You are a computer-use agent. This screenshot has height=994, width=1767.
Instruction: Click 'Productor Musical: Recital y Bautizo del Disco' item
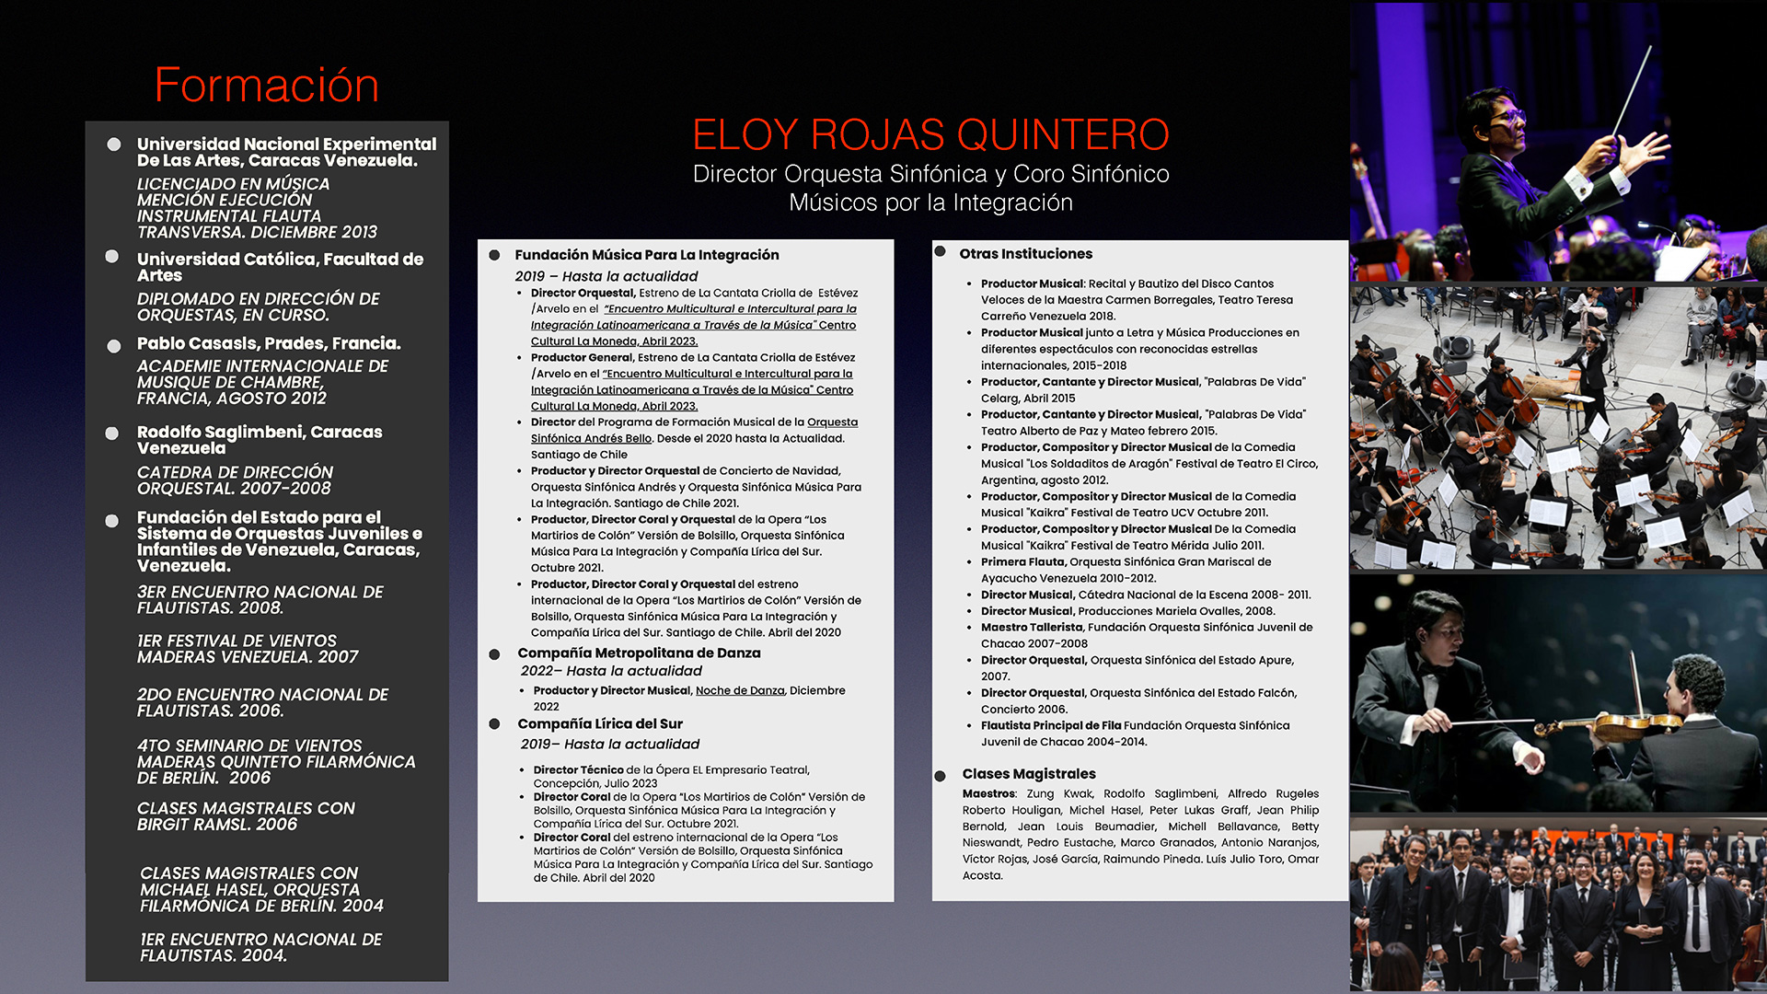pos(1137,300)
